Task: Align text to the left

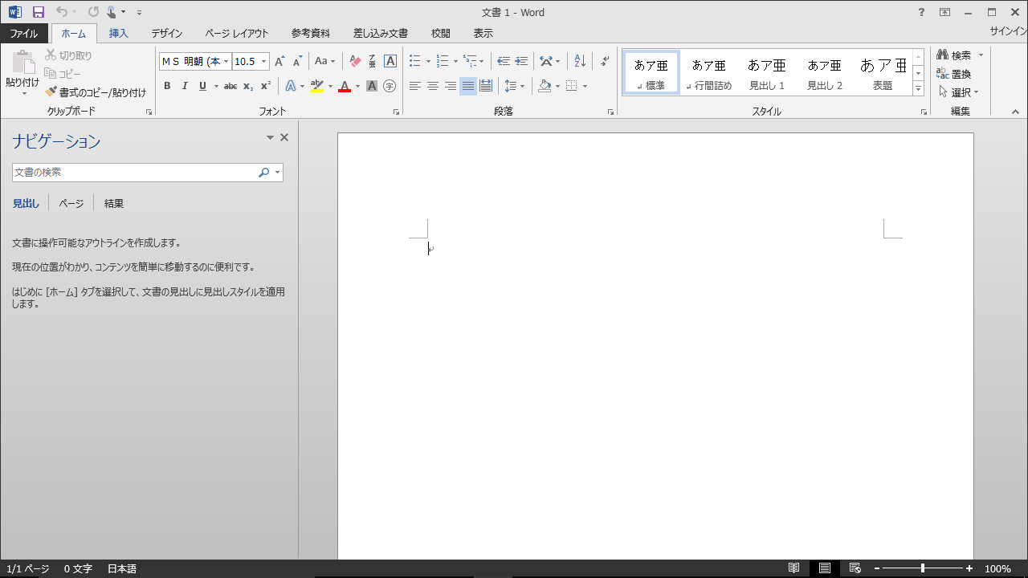Action: (x=415, y=86)
